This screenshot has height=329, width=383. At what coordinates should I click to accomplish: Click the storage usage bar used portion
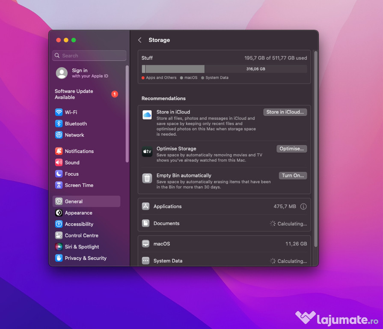coord(173,69)
